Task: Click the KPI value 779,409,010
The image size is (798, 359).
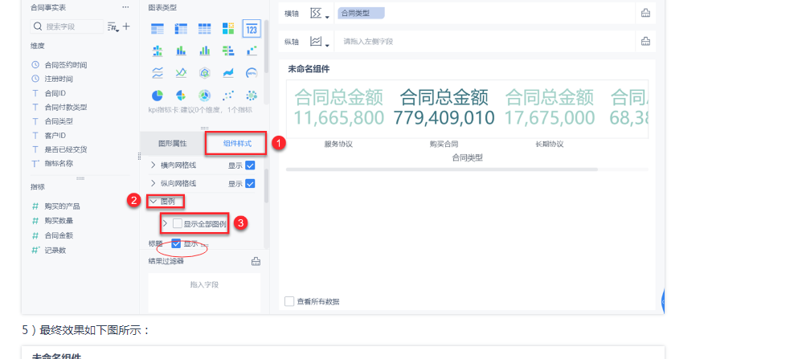Action: point(444,117)
